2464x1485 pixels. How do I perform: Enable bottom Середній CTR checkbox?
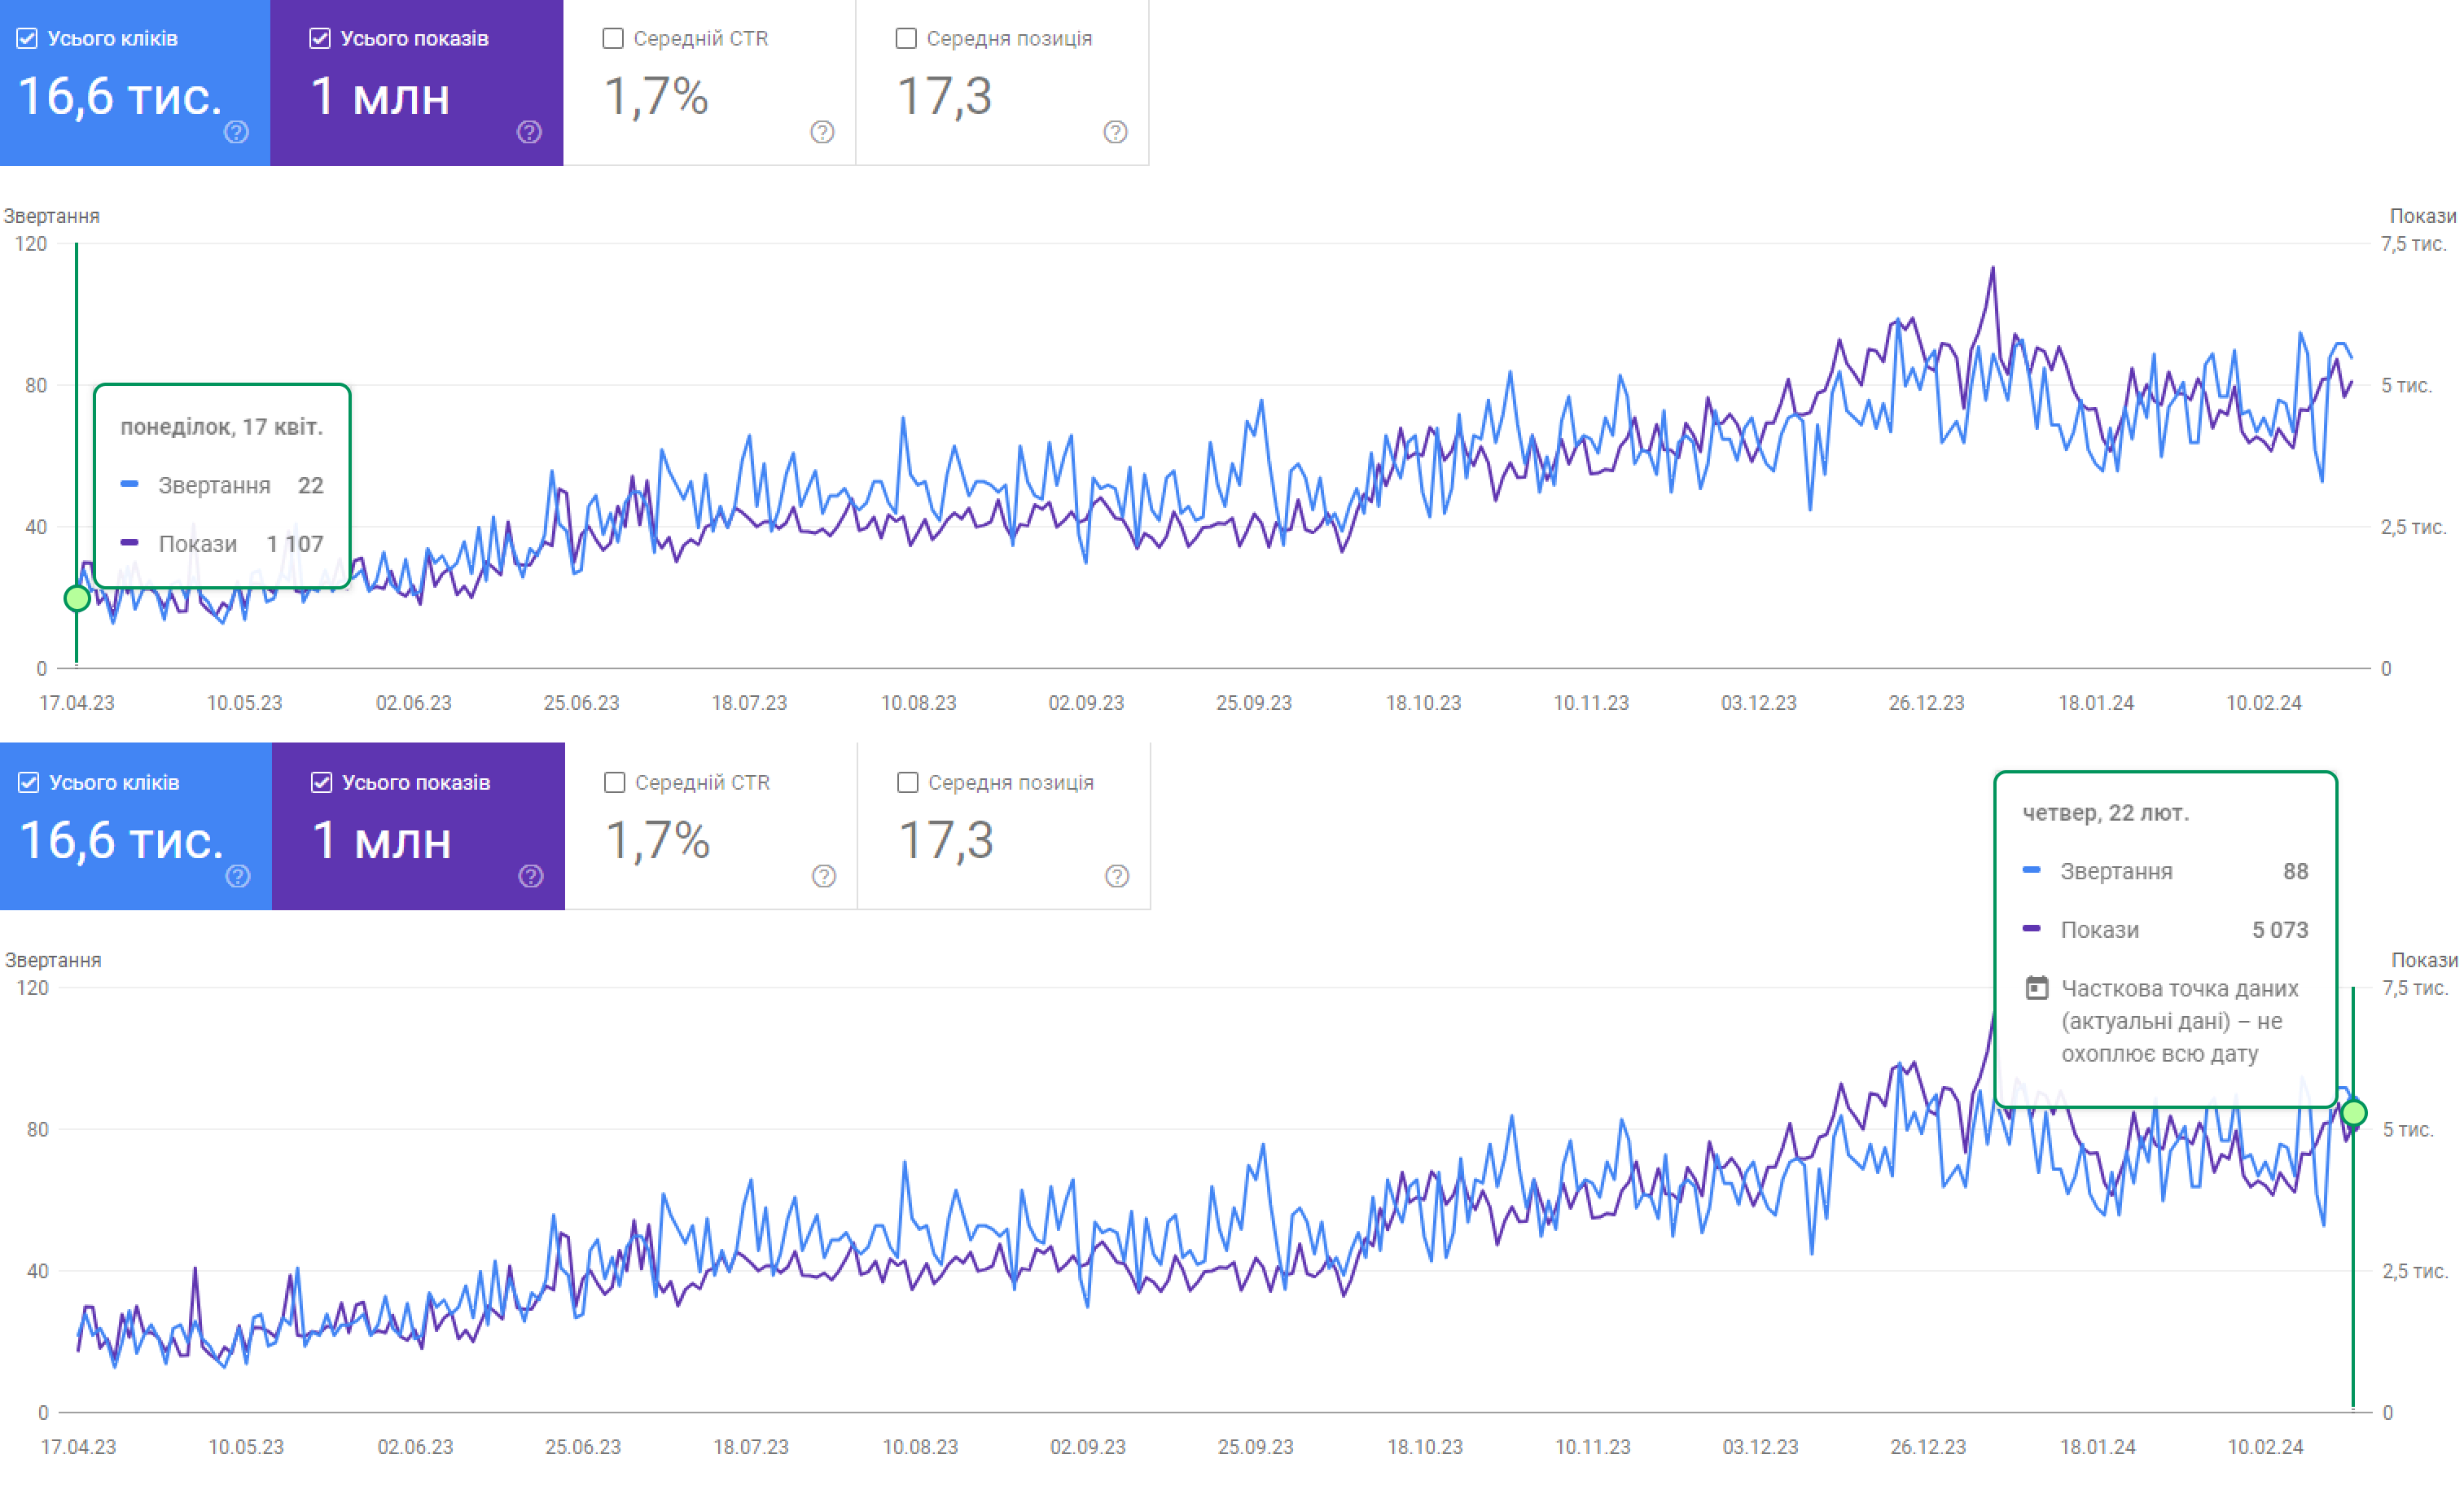click(615, 782)
